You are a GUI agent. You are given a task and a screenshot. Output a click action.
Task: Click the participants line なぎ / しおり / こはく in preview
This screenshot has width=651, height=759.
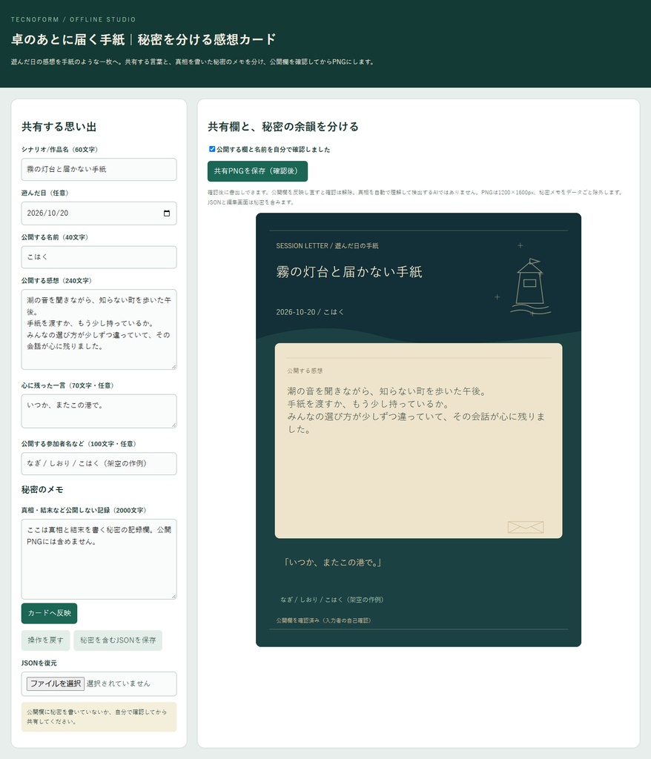pos(331,600)
